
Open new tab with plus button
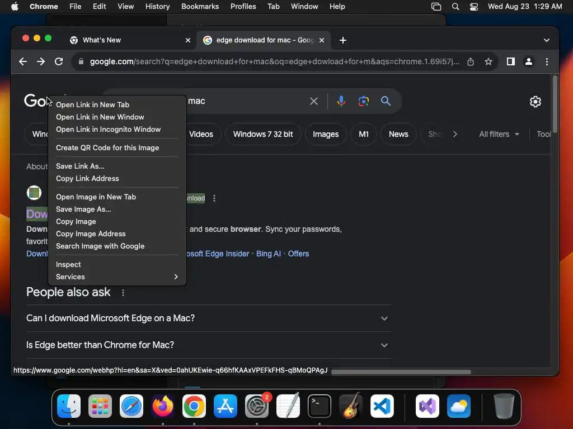pos(343,40)
